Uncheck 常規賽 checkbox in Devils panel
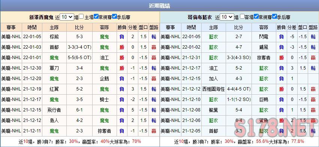 [96, 16]
